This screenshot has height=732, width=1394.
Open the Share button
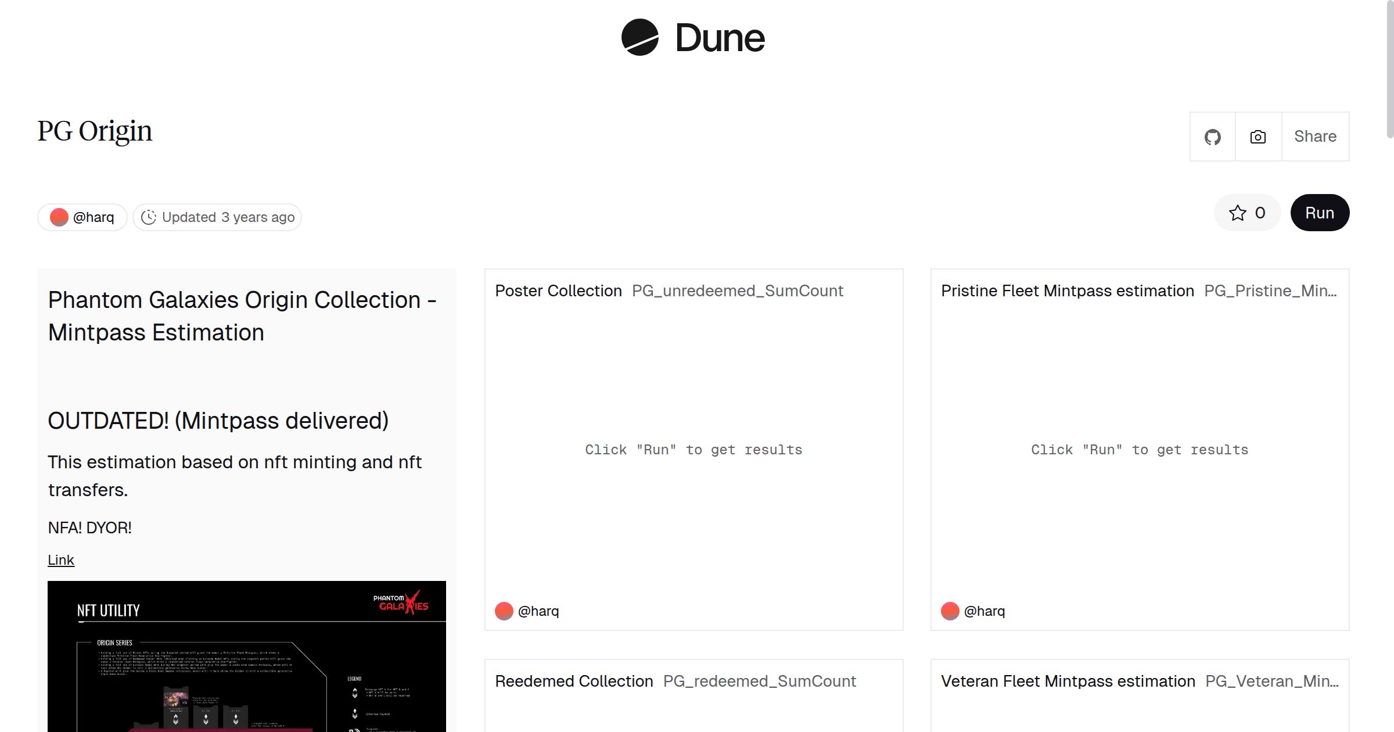click(x=1315, y=137)
